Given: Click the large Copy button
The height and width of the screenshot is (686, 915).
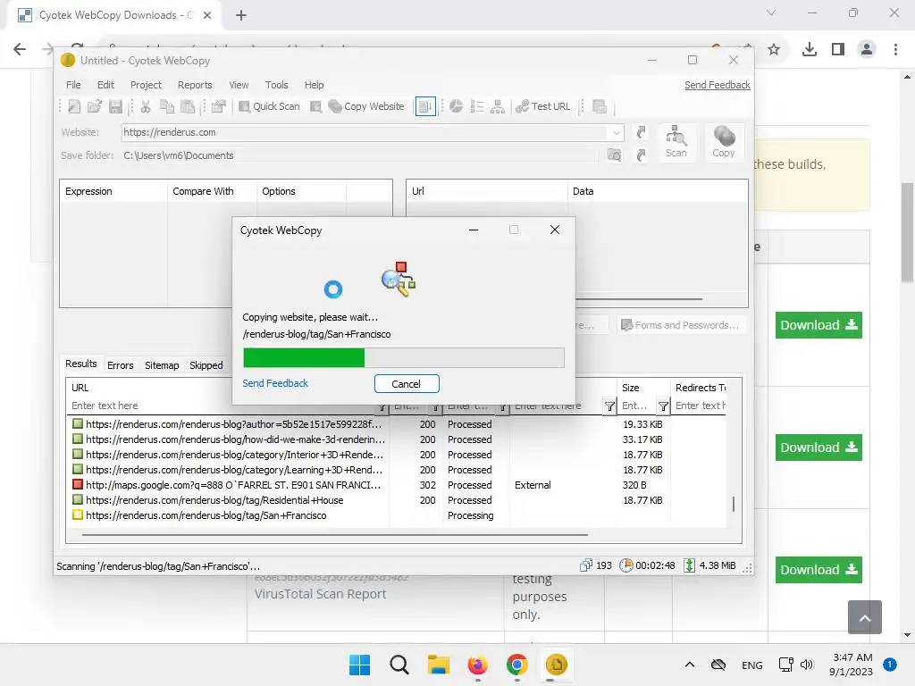Looking at the screenshot, I should (724, 142).
